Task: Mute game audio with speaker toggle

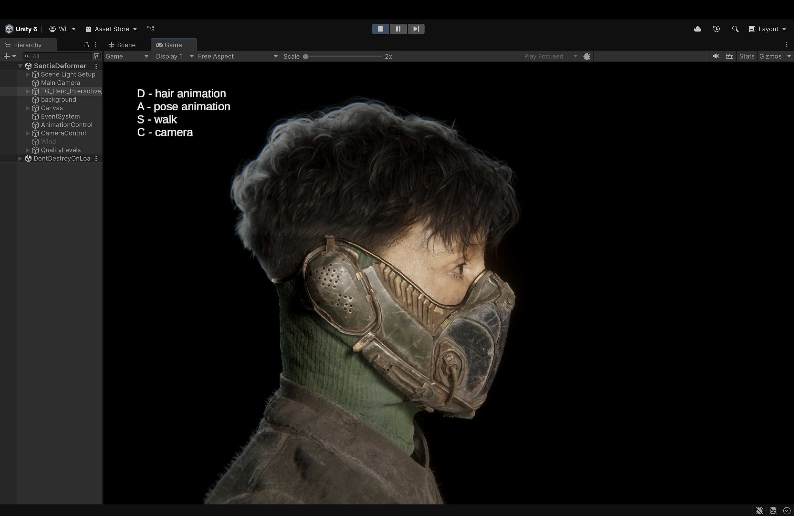Action: click(x=715, y=56)
